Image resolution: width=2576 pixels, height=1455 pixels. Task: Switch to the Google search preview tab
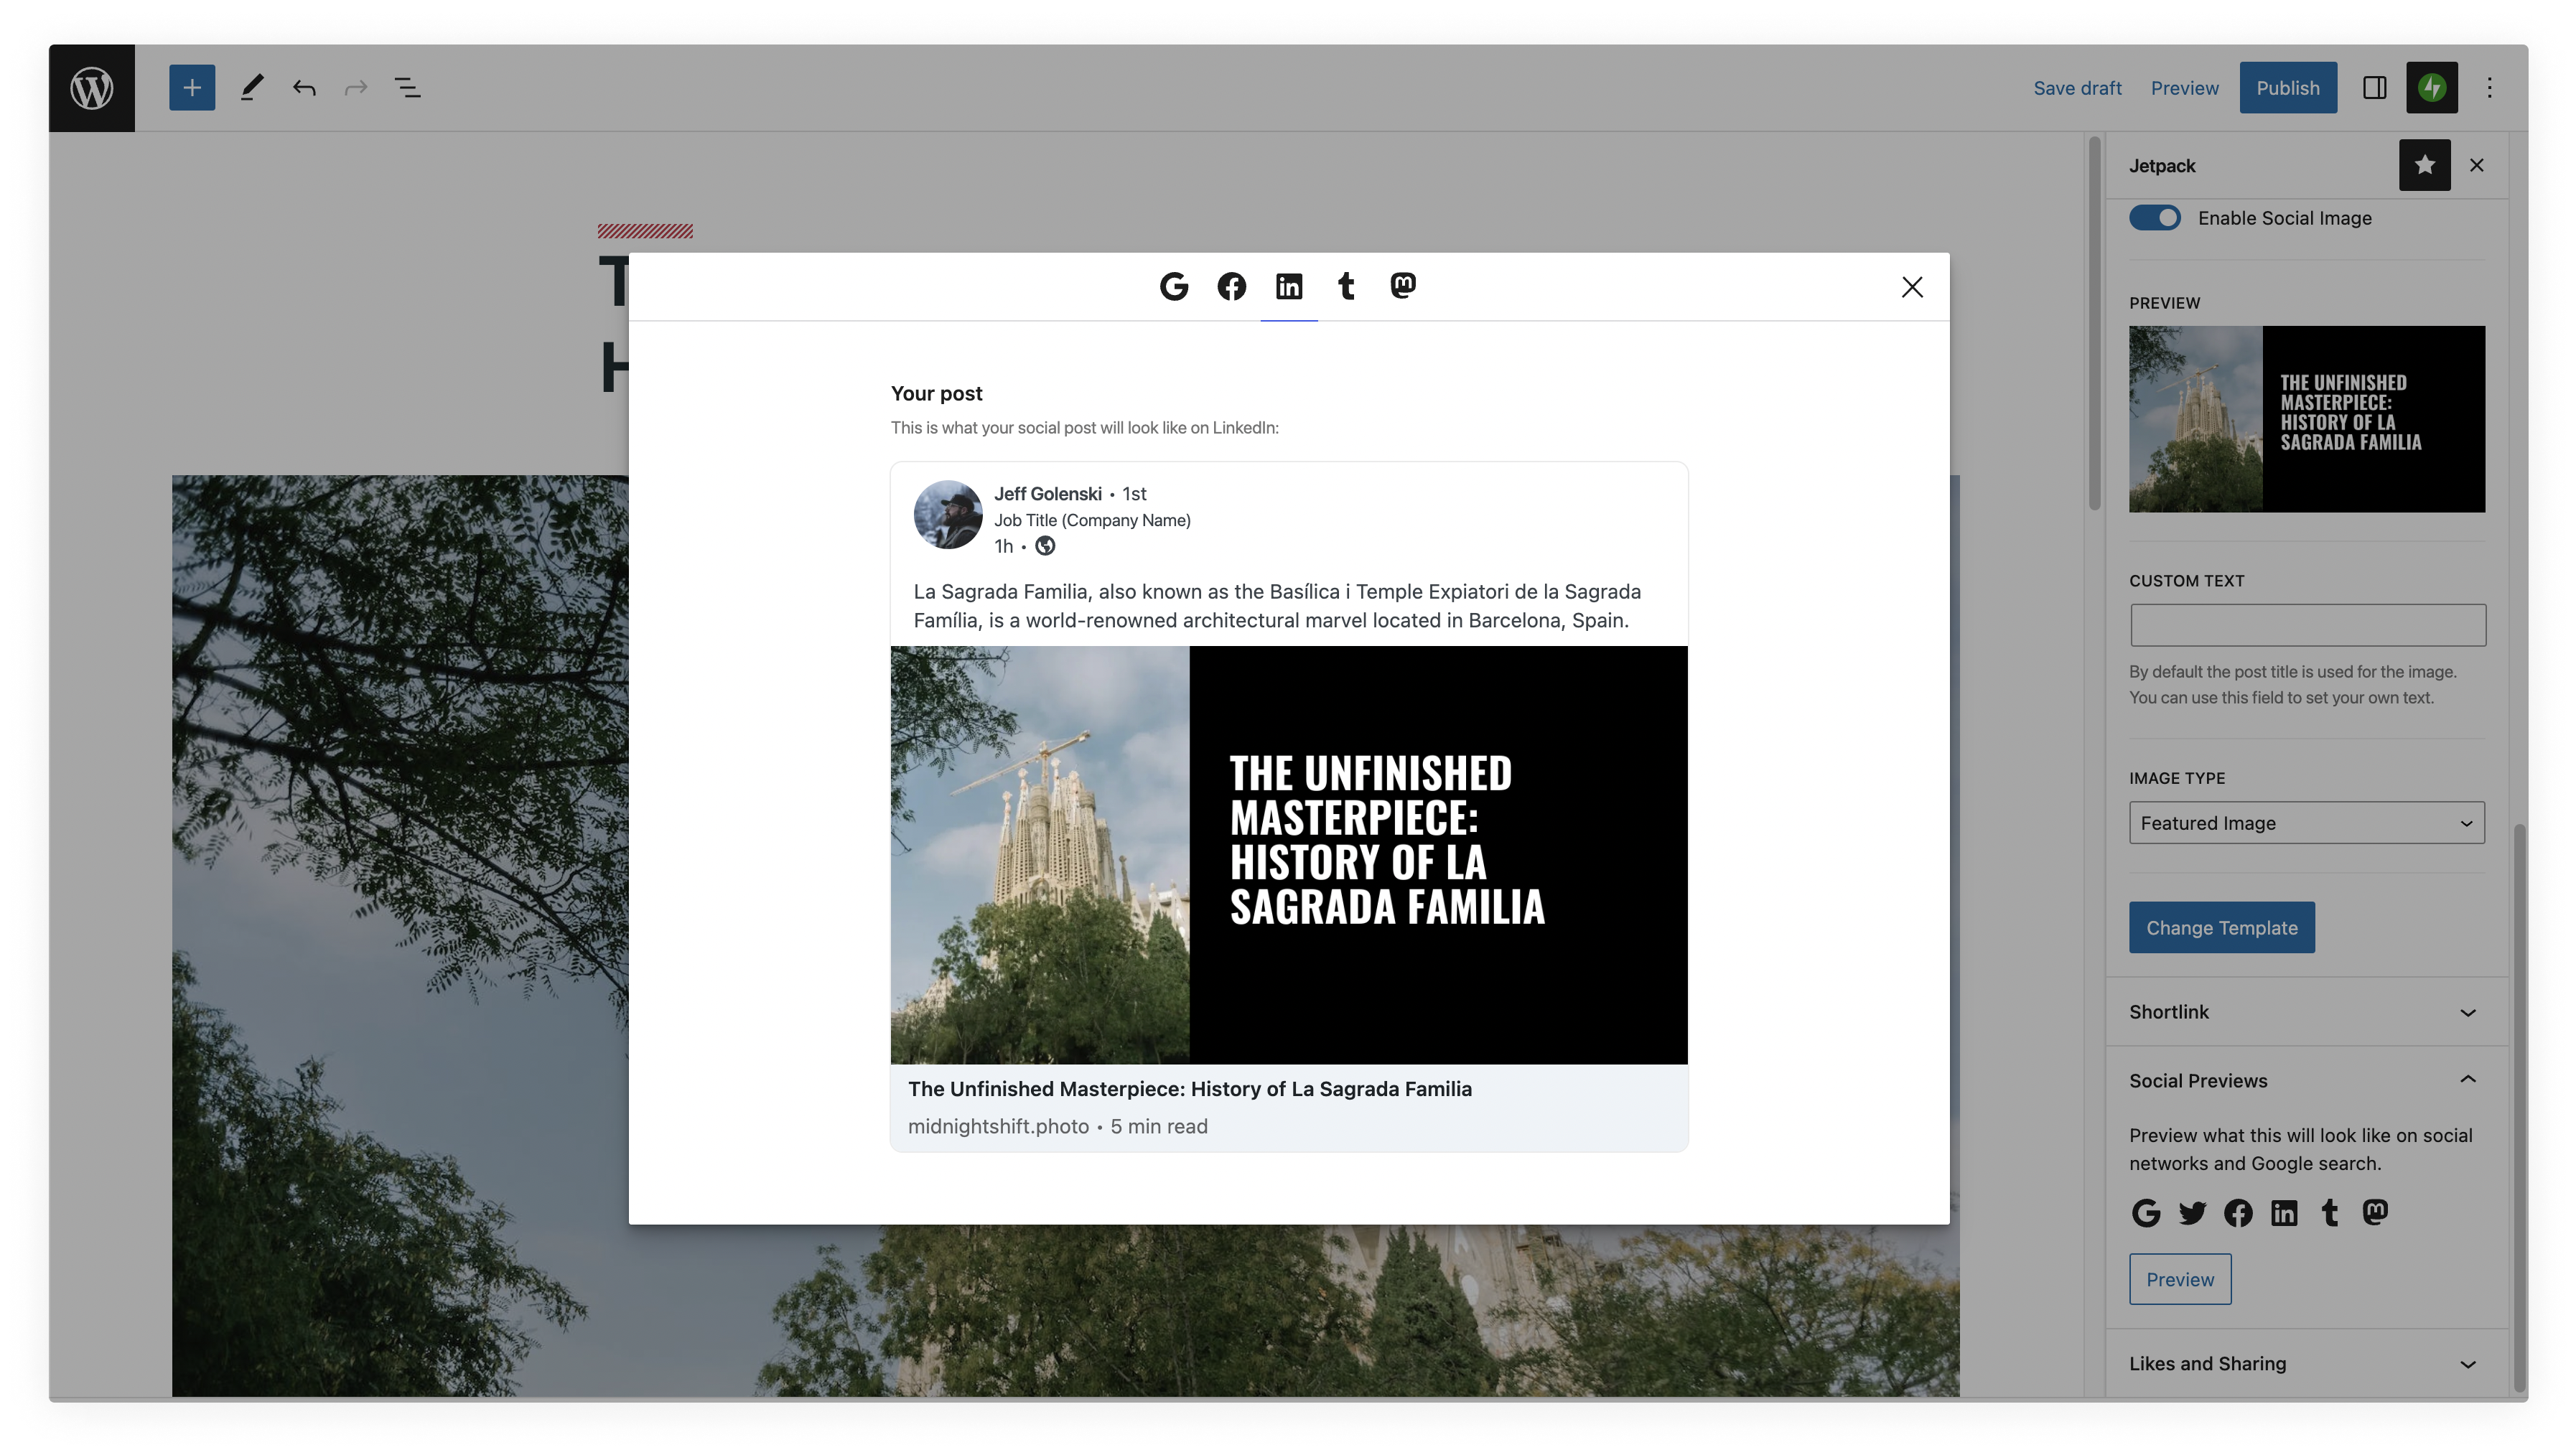click(x=1174, y=287)
